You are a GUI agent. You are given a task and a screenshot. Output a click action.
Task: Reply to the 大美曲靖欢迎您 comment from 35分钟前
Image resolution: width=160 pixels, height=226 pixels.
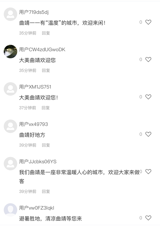(x=46, y=71)
